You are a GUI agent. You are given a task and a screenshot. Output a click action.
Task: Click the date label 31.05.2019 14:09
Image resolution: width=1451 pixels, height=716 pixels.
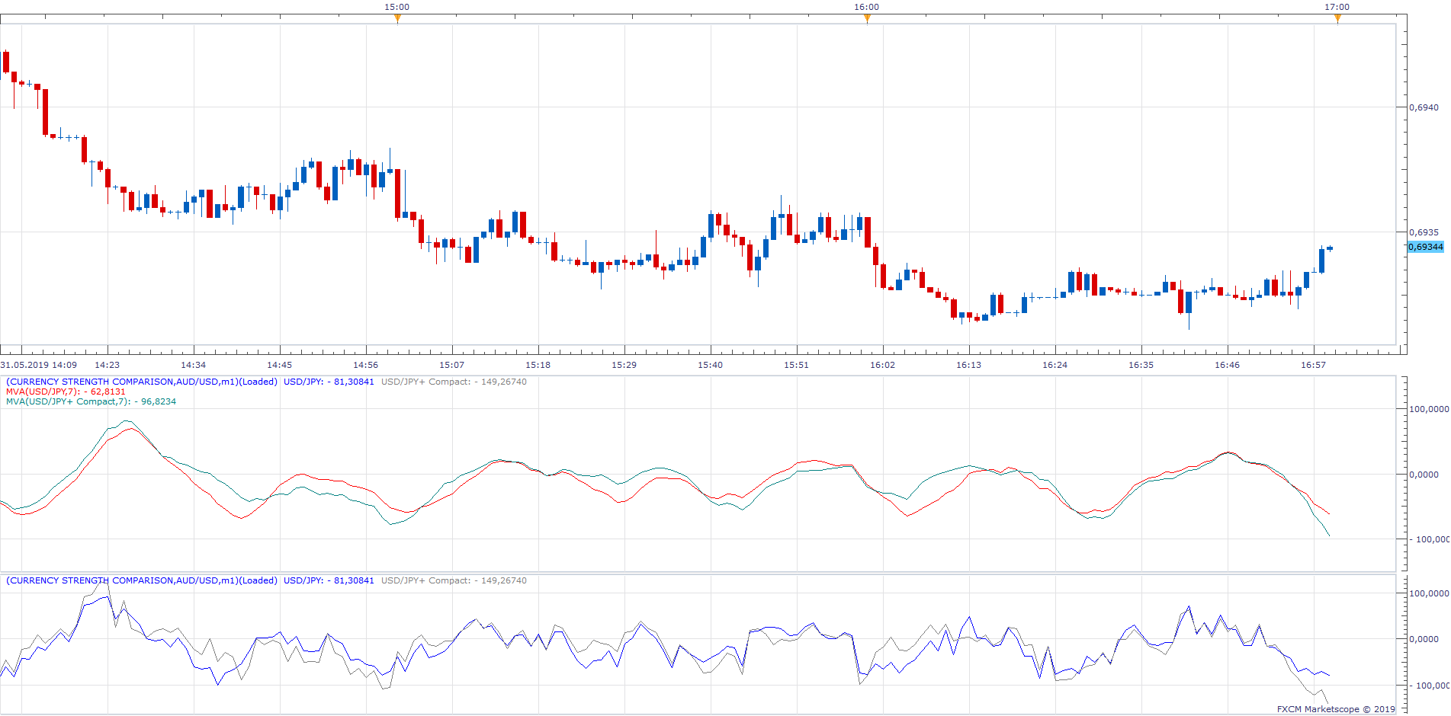(39, 365)
